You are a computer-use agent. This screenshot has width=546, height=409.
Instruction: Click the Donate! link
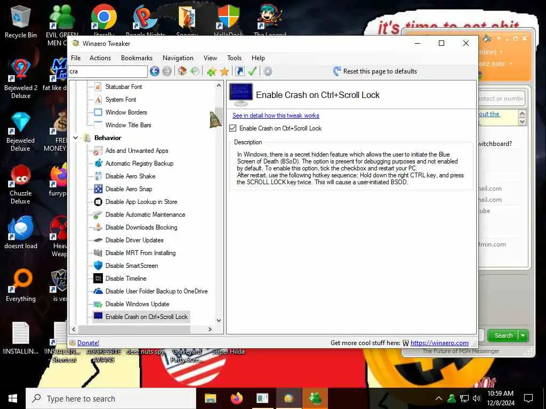(x=88, y=343)
